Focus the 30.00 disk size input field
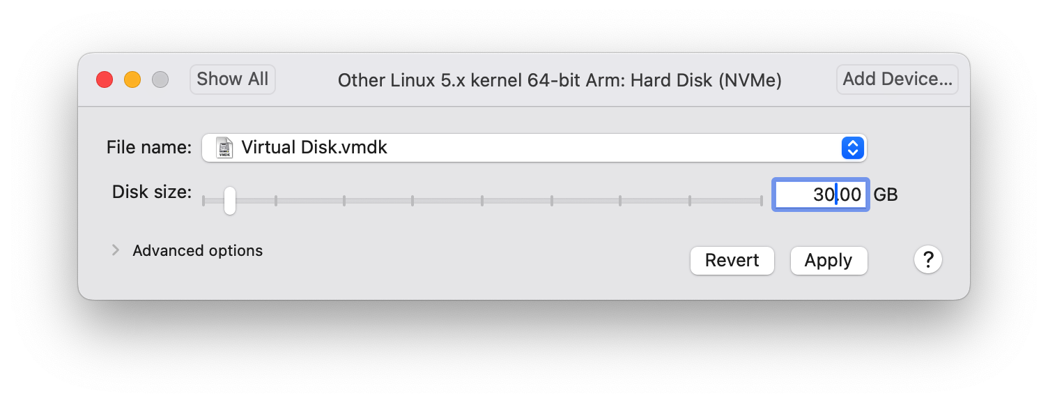 821,195
